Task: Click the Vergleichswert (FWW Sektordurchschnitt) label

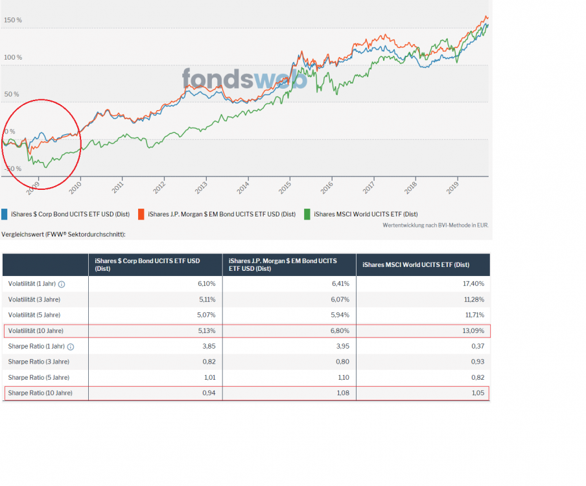Action: (x=64, y=234)
